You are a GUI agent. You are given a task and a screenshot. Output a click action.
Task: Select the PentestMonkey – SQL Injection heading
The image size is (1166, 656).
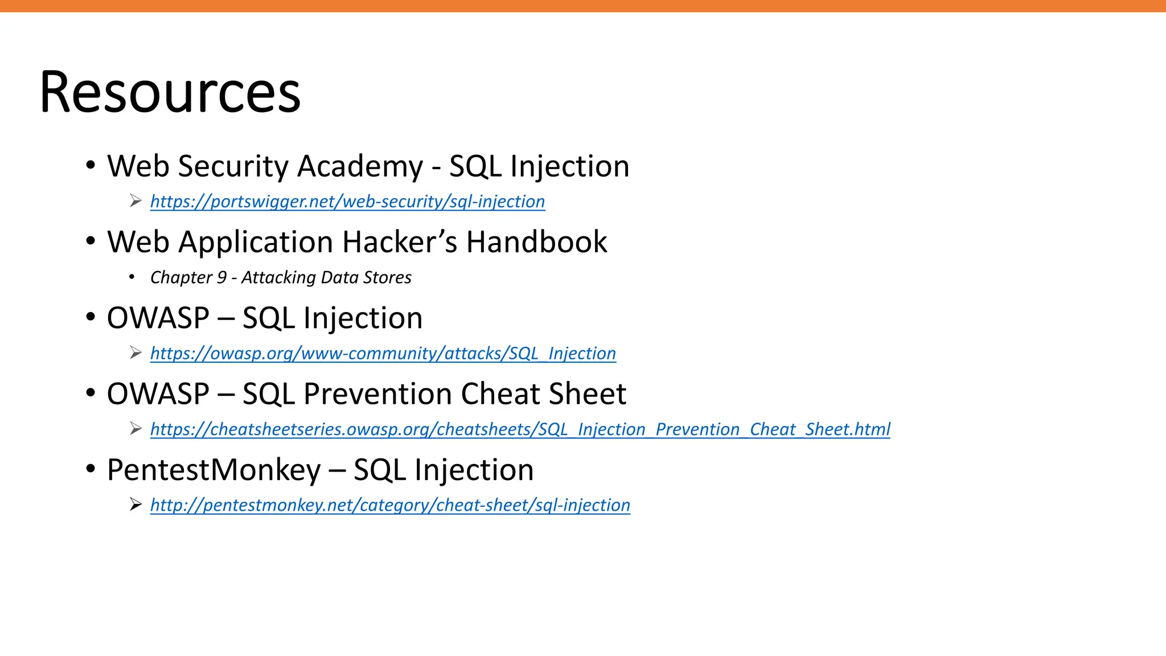[x=321, y=470]
